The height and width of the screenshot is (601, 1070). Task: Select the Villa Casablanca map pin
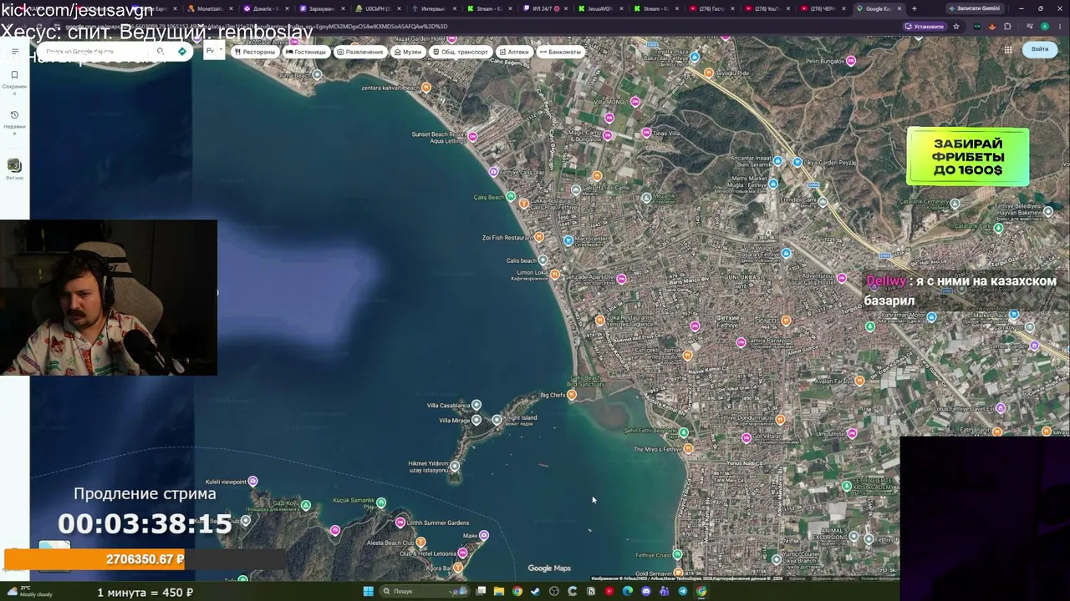(x=476, y=405)
